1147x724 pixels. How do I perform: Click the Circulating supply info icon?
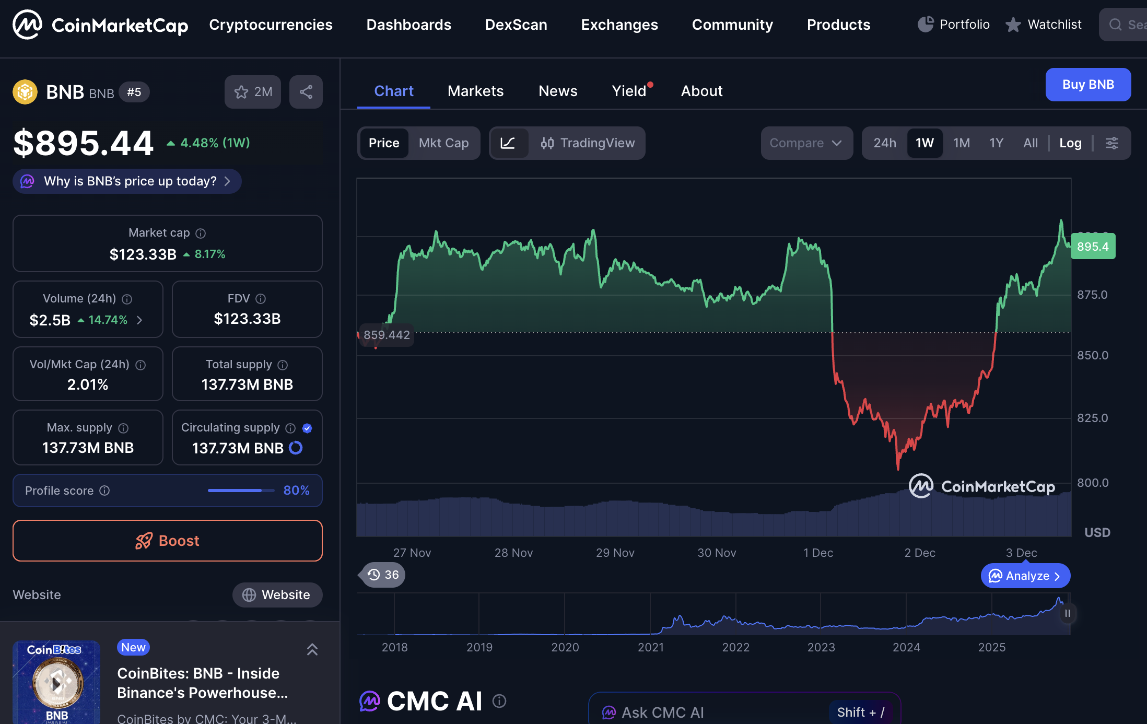[x=290, y=428]
